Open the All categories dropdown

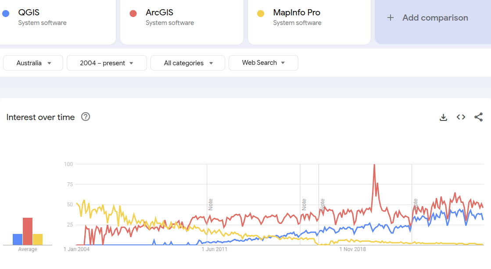(187, 63)
